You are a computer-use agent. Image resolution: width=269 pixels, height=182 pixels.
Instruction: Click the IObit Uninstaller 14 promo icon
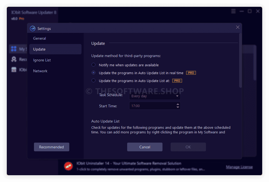pyautogui.click(x=68, y=166)
